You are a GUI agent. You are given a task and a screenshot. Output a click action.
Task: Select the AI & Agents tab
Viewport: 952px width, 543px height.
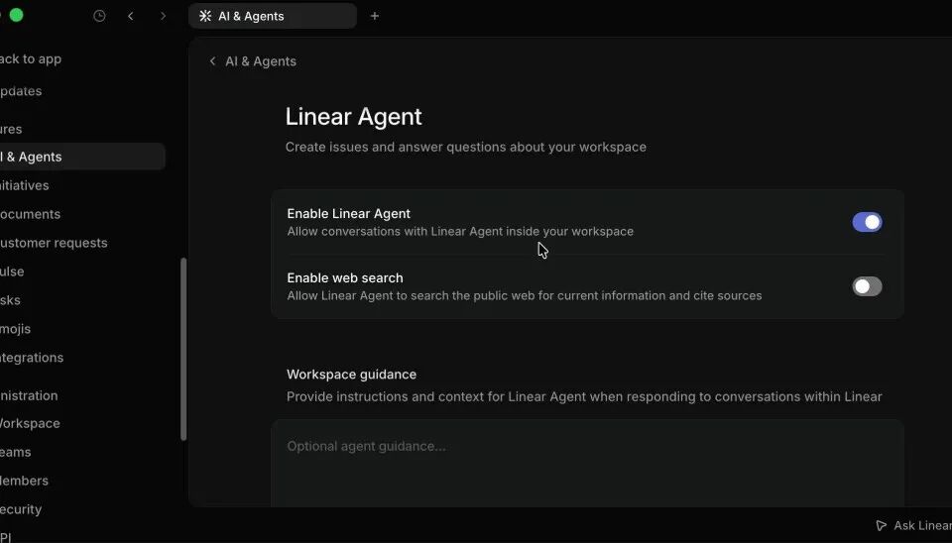273,17
